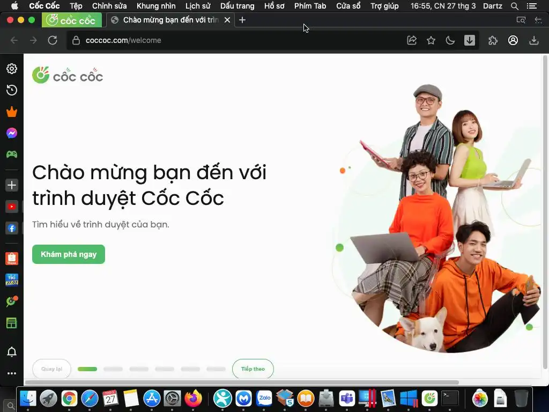This screenshot has height=412, width=549.
Task: Open Facebook from the sidebar
Action: point(12,229)
